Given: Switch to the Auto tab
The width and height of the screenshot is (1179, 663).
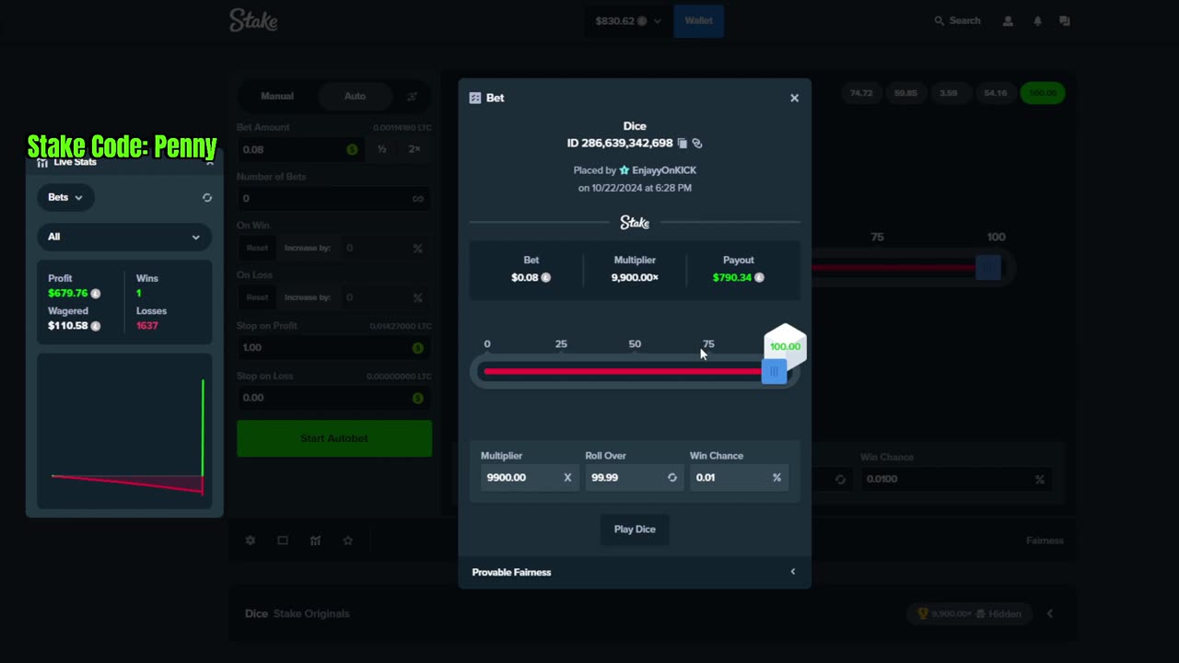Looking at the screenshot, I should coord(355,96).
